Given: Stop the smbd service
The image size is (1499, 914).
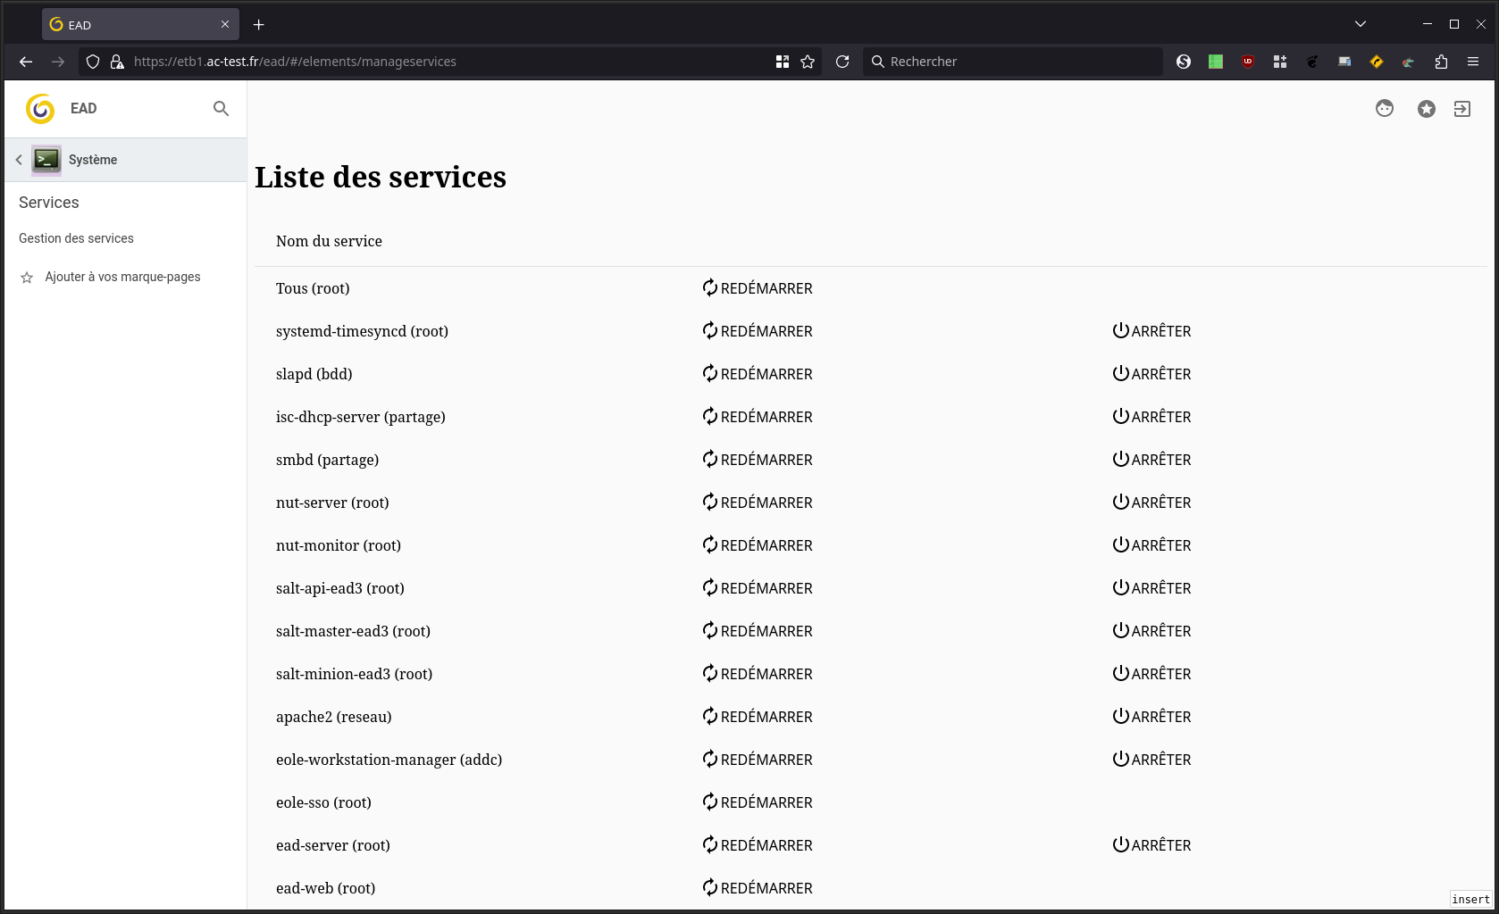Looking at the screenshot, I should click(1151, 460).
